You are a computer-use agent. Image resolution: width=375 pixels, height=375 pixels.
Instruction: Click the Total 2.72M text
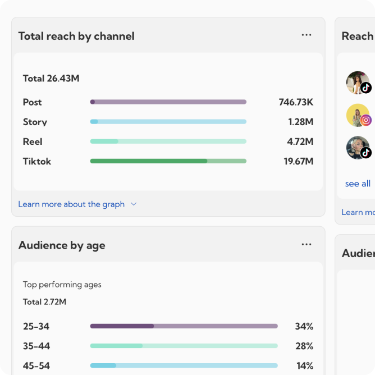tap(44, 302)
